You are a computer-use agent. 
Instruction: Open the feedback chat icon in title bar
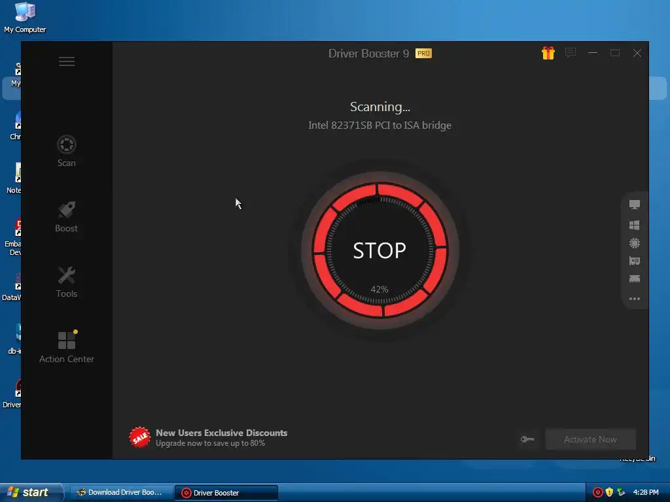pyautogui.click(x=571, y=53)
